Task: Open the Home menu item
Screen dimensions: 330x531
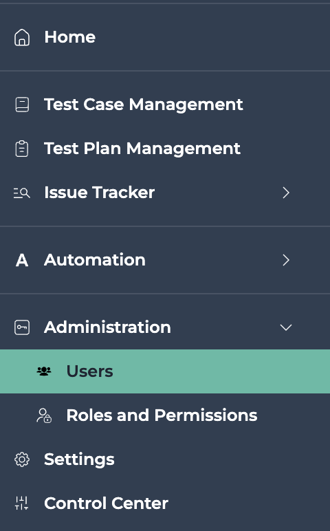Action: click(x=165, y=37)
